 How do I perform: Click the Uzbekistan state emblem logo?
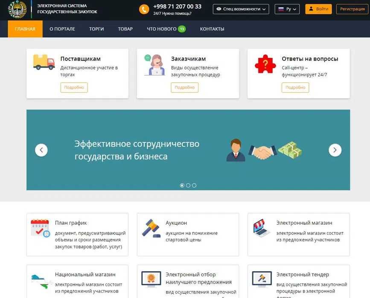tap(17, 9)
